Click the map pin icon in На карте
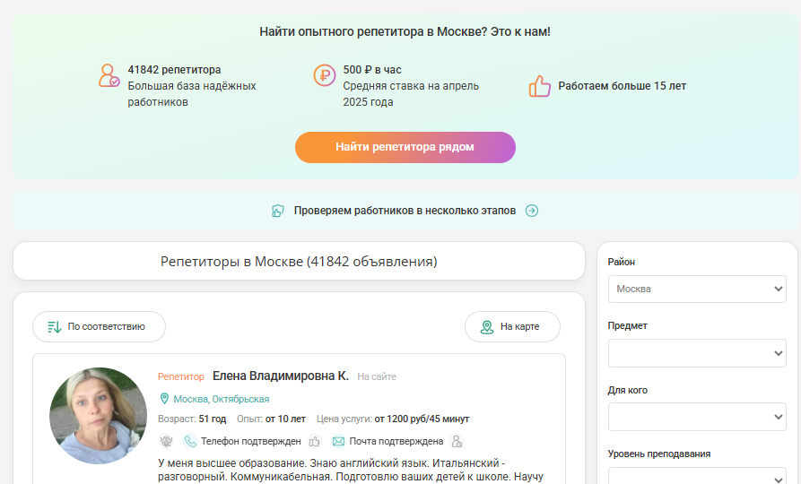The width and height of the screenshot is (801, 484). pos(487,327)
